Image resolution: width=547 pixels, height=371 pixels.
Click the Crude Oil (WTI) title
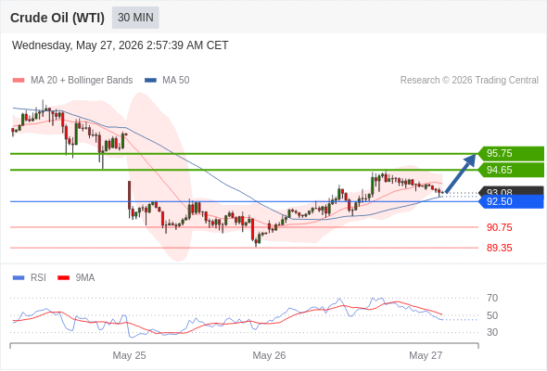(x=57, y=18)
